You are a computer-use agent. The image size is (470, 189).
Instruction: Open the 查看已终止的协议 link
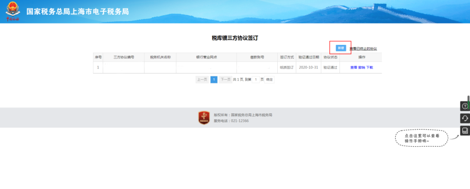tap(363, 49)
